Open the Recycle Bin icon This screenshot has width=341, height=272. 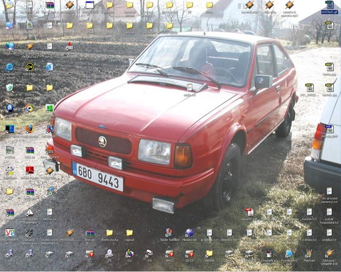click(10, 87)
